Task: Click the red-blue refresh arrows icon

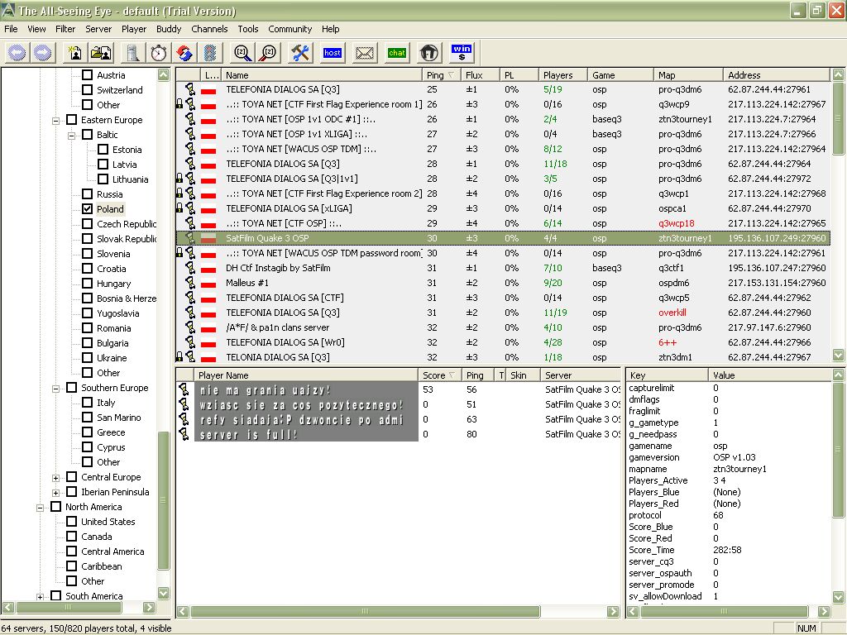Action: [x=185, y=53]
